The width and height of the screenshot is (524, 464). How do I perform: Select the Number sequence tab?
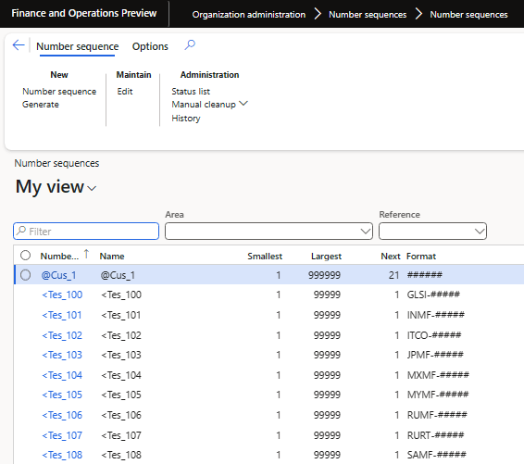[77, 46]
